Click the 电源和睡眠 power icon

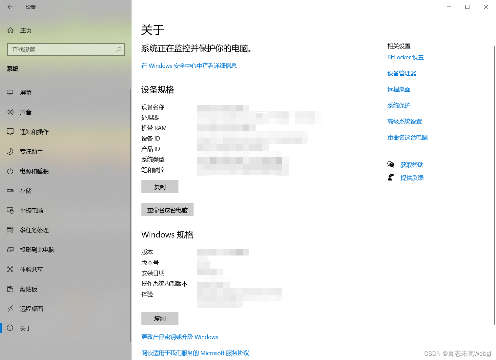point(10,171)
